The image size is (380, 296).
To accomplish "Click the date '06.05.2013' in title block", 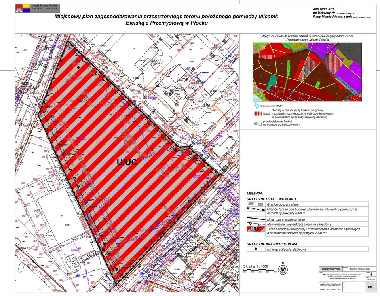I will [371, 279].
